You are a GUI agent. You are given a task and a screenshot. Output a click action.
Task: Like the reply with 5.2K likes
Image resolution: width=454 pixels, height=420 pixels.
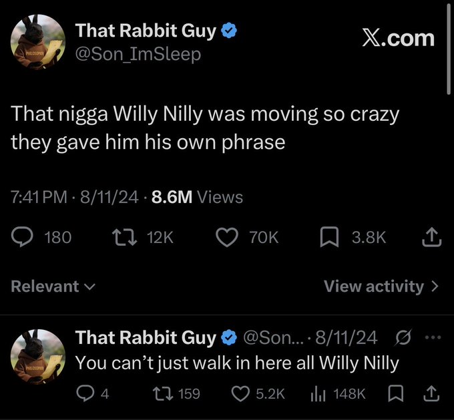[238, 393]
